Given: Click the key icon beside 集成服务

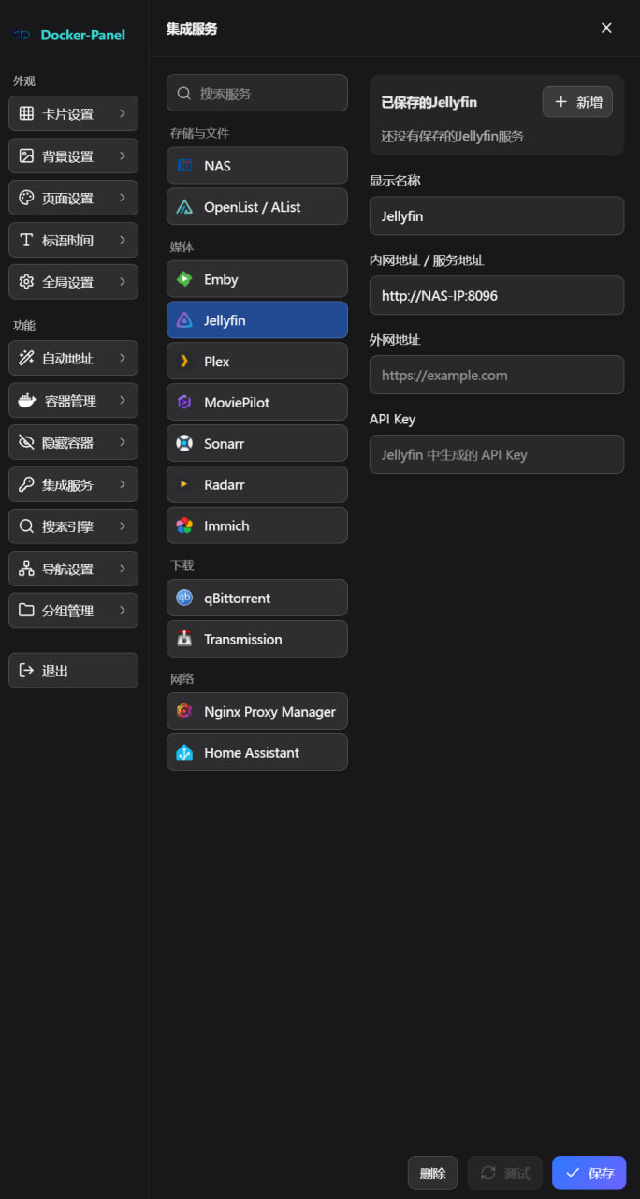Looking at the screenshot, I should coord(26,484).
